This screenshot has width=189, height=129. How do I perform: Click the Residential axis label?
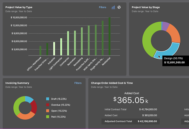pyautogui.click(x=106, y=62)
